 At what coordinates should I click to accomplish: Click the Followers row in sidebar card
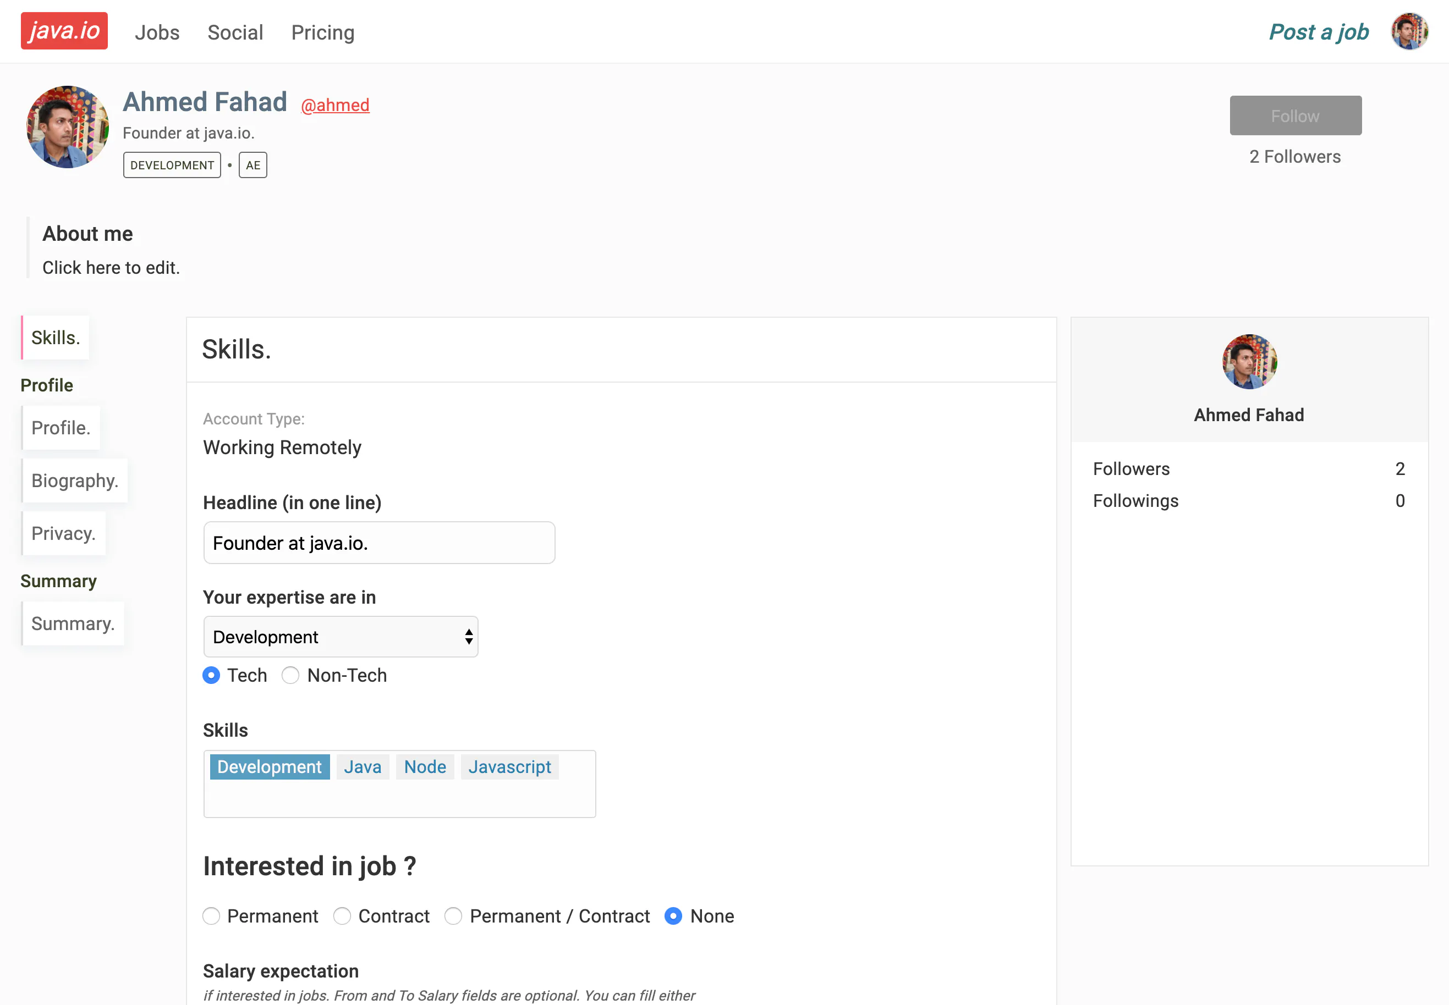click(x=1249, y=468)
